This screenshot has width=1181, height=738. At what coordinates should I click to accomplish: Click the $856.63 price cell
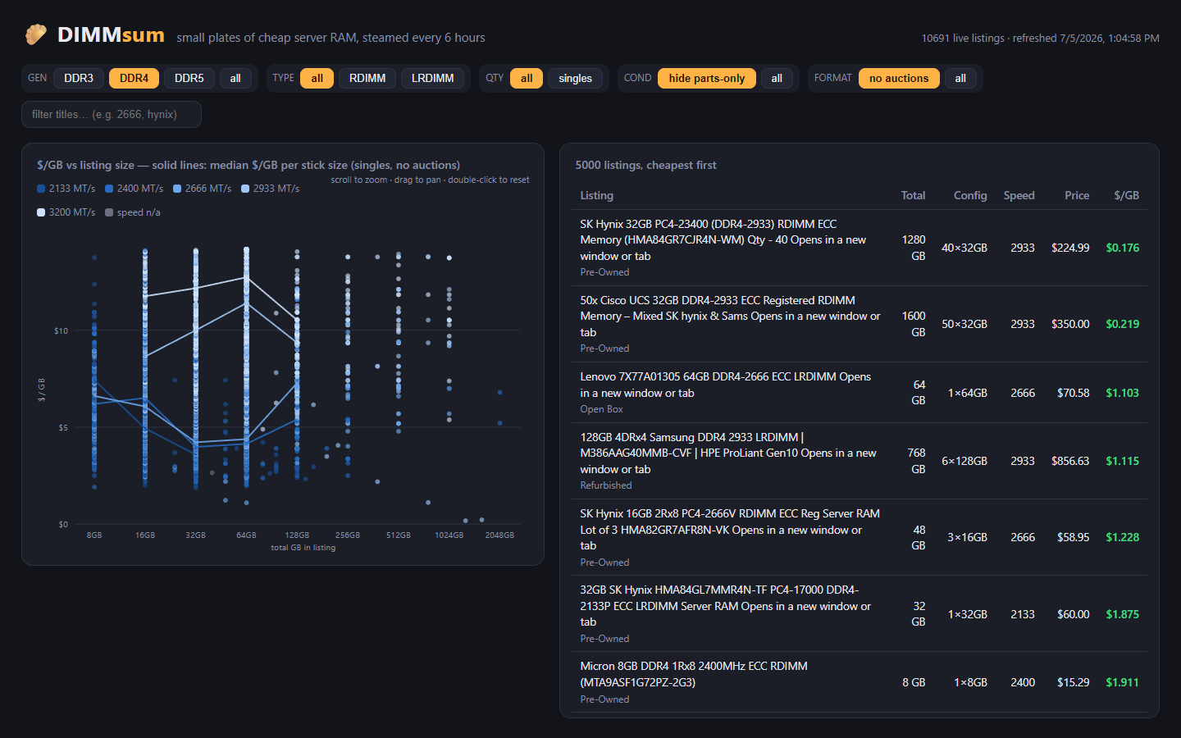pos(1070,461)
